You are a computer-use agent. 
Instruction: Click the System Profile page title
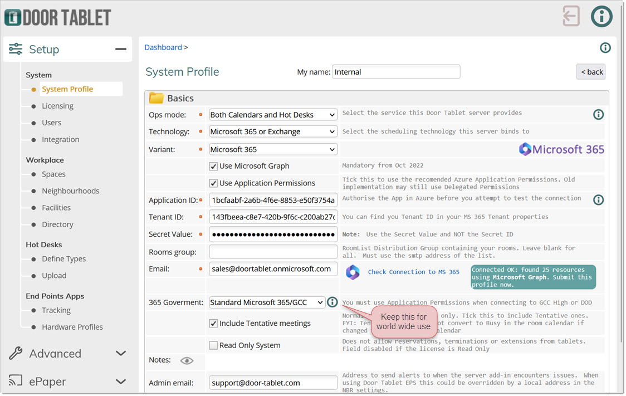click(x=182, y=72)
